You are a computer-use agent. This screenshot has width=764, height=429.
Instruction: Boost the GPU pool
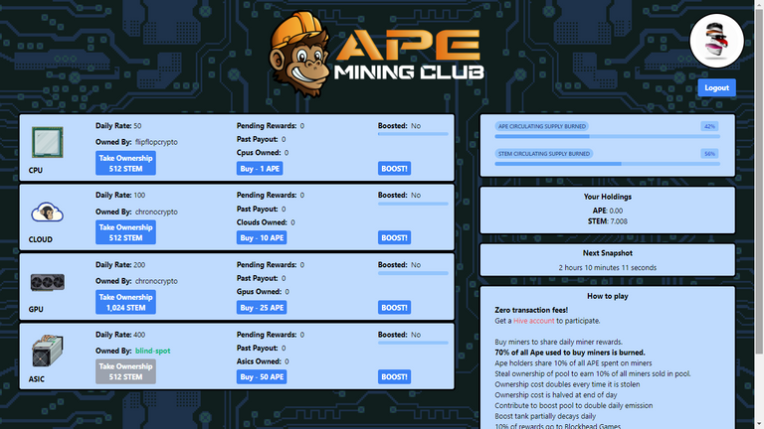coord(394,308)
